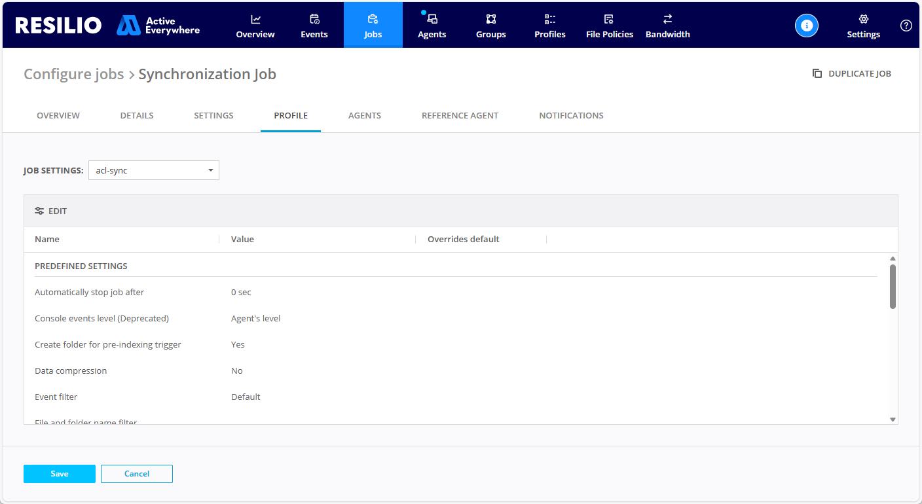Screen dimensions: 922x504
Task: Go to Agents section icon
Action: [x=432, y=20]
